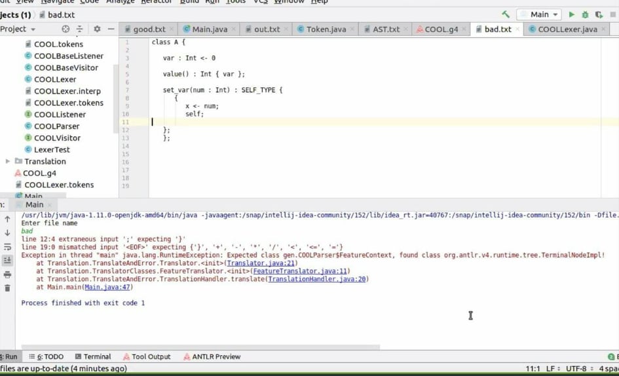Switch to the out.txt tab
The width and height of the screenshot is (619, 376).
click(x=267, y=29)
